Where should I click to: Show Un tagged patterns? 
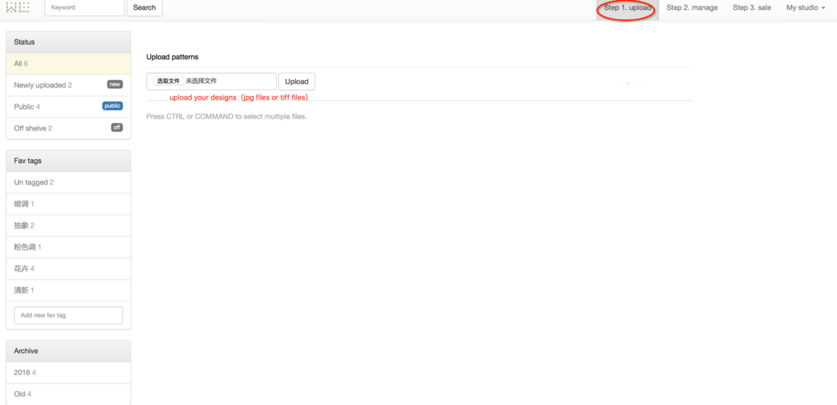(34, 182)
